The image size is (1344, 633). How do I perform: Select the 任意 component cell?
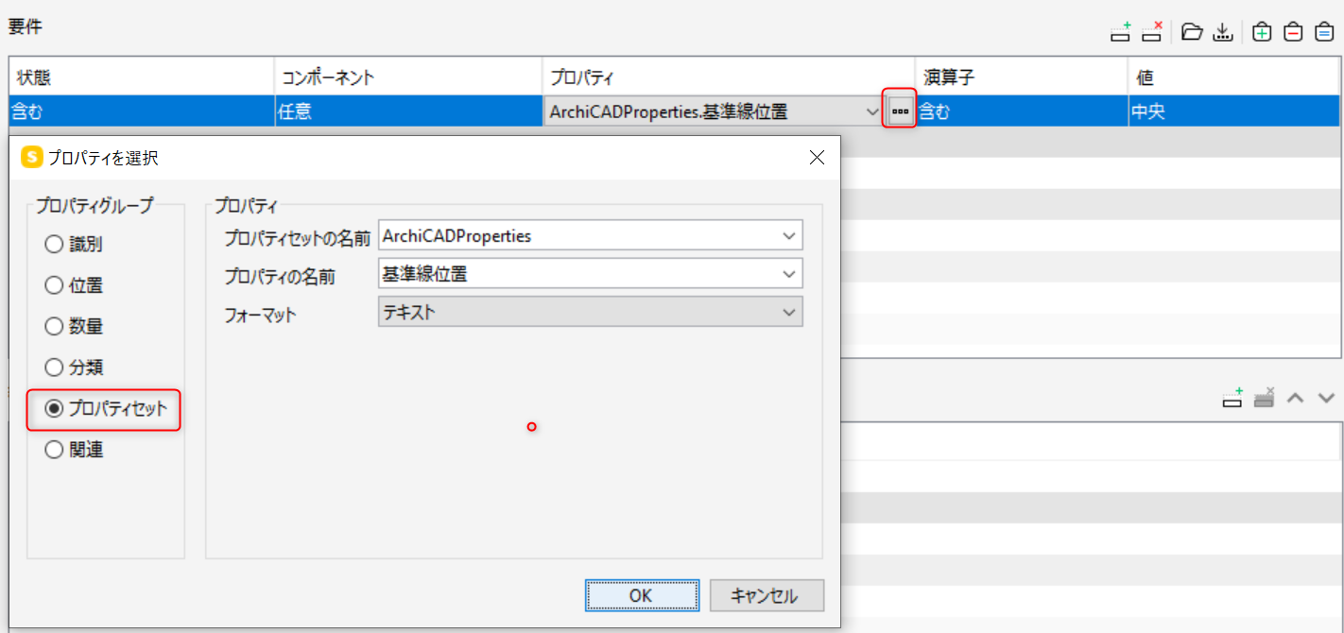point(408,111)
